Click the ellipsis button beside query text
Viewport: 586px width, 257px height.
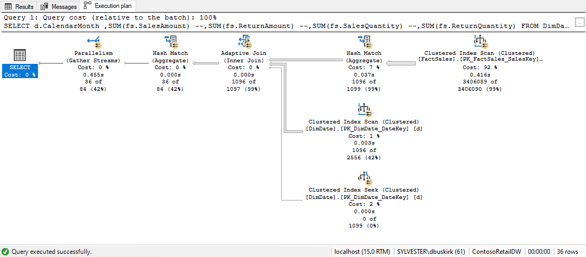[x=580, y=22]
